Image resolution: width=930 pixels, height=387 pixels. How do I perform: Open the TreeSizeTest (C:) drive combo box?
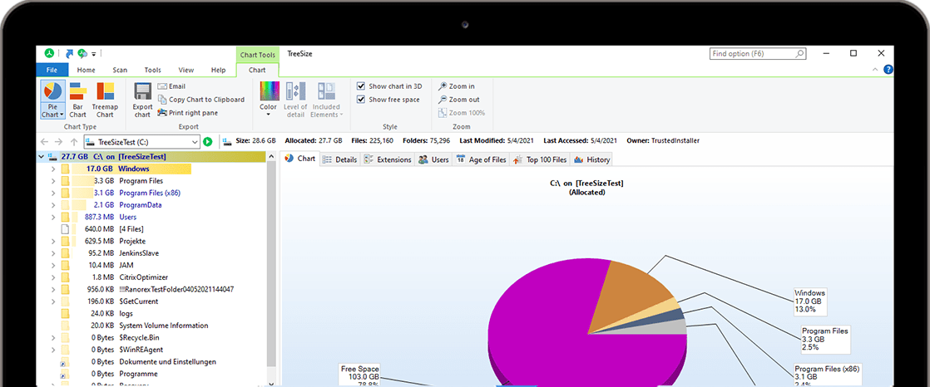point(141,141)
